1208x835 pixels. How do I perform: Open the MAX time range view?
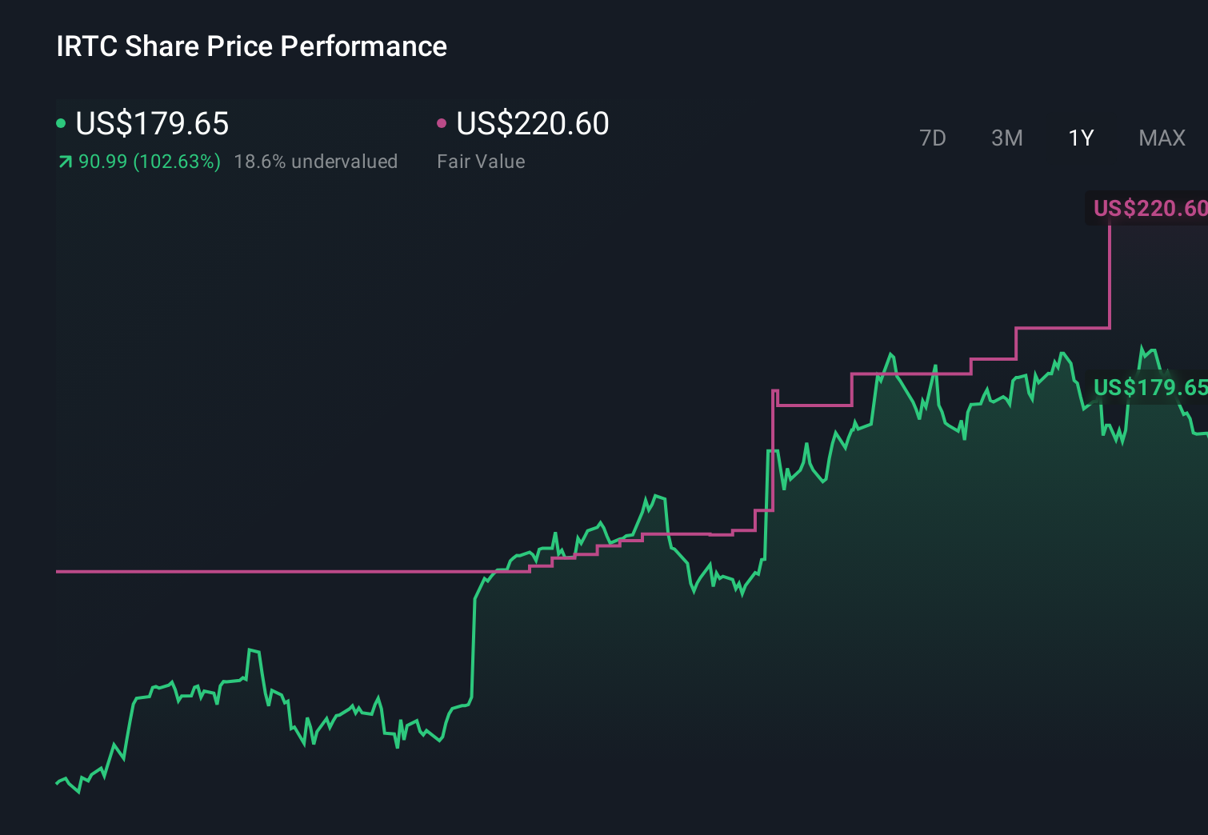tap(1161, 138)
